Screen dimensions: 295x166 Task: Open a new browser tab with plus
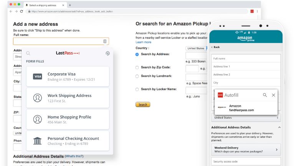coord(70,5)
